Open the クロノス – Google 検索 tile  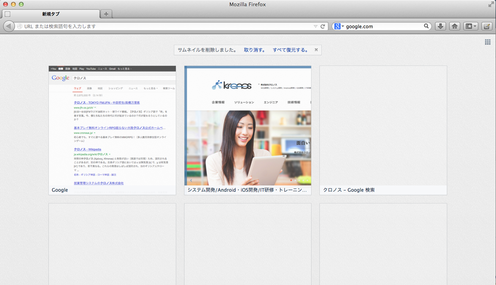coord(383,130)
